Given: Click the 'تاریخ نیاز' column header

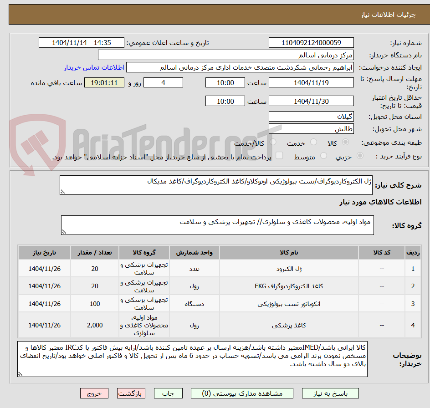Looking at the screenshot, I should point(45,253).
